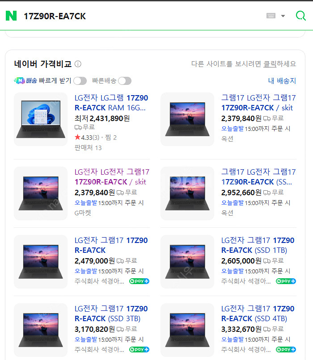Click the 최저 2,431,890원 price

coord(102,118)
